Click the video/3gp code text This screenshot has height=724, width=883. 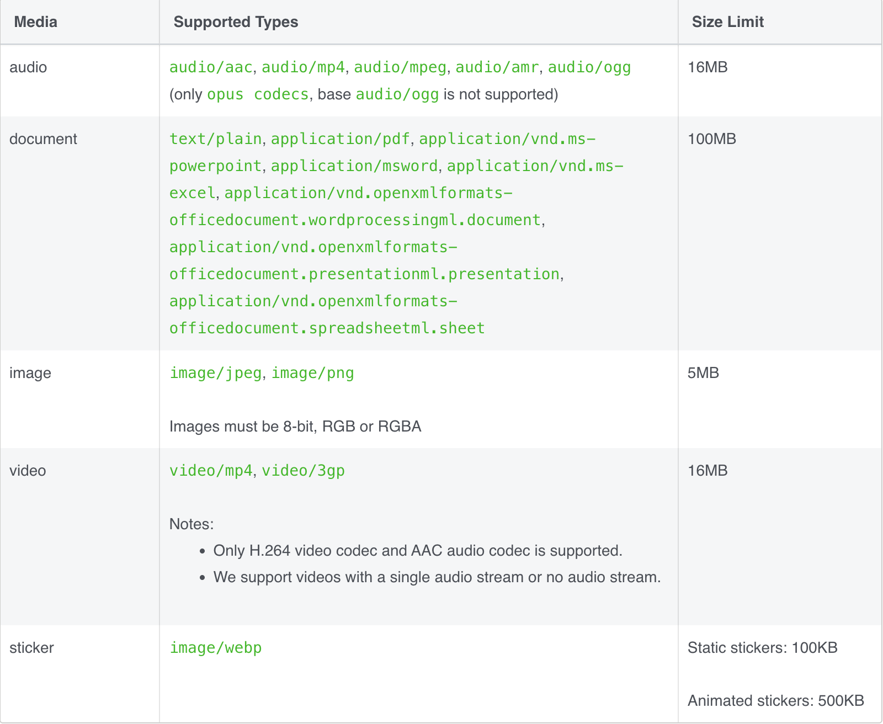(303, 471)
